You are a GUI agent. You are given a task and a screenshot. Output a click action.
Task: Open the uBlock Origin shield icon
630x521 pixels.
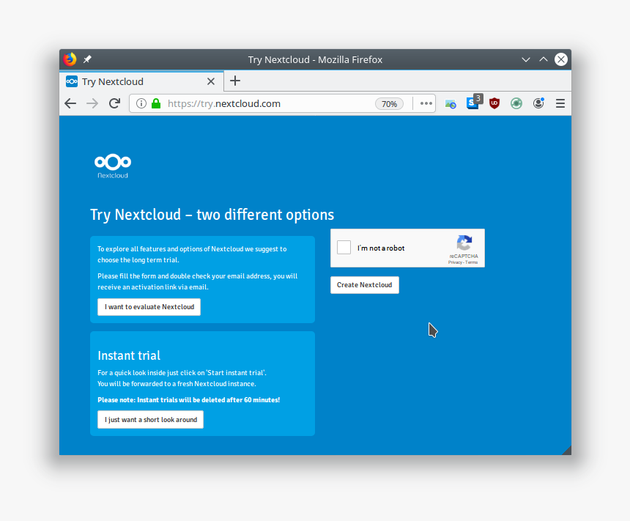coord(494,104)
